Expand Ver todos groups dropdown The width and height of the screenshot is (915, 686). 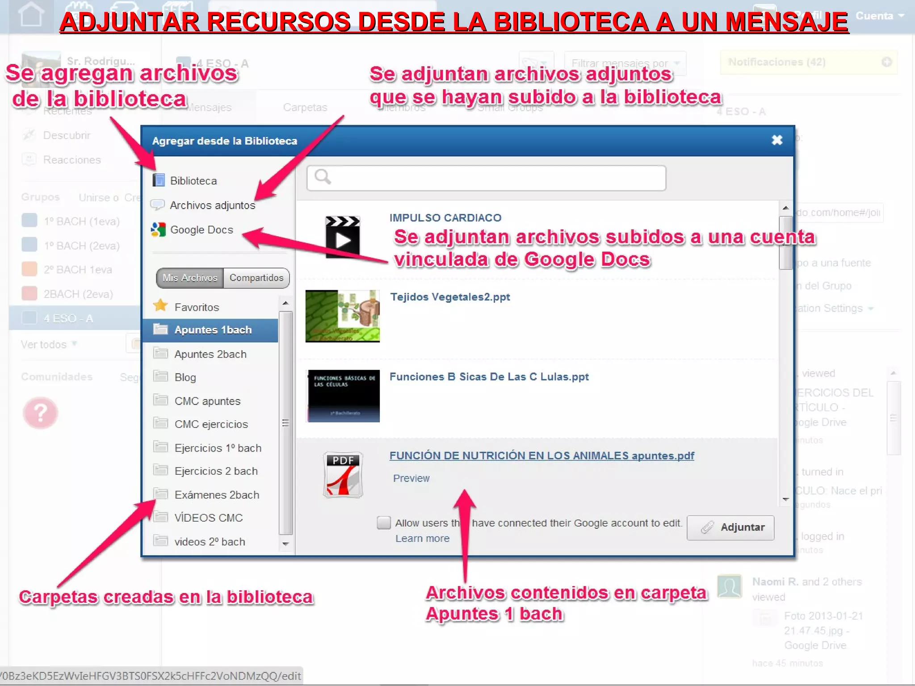[49, 344]
